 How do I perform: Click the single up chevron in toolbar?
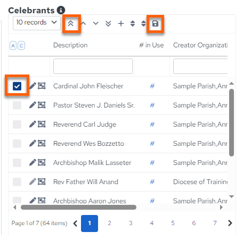(83, 23)
